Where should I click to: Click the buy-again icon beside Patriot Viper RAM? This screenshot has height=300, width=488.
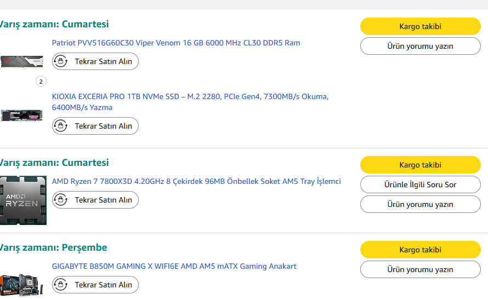tap(61, 61)
